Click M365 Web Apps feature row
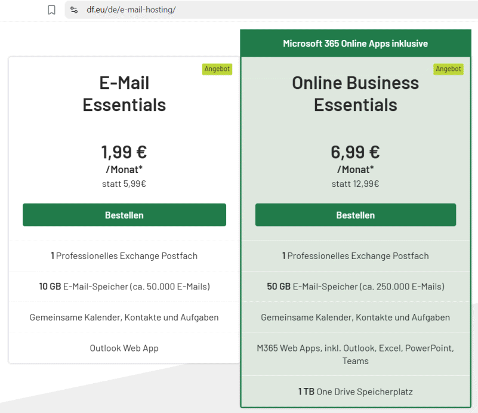Image resolution: width=478 pixels, height=413 pixels. [356, 354]
